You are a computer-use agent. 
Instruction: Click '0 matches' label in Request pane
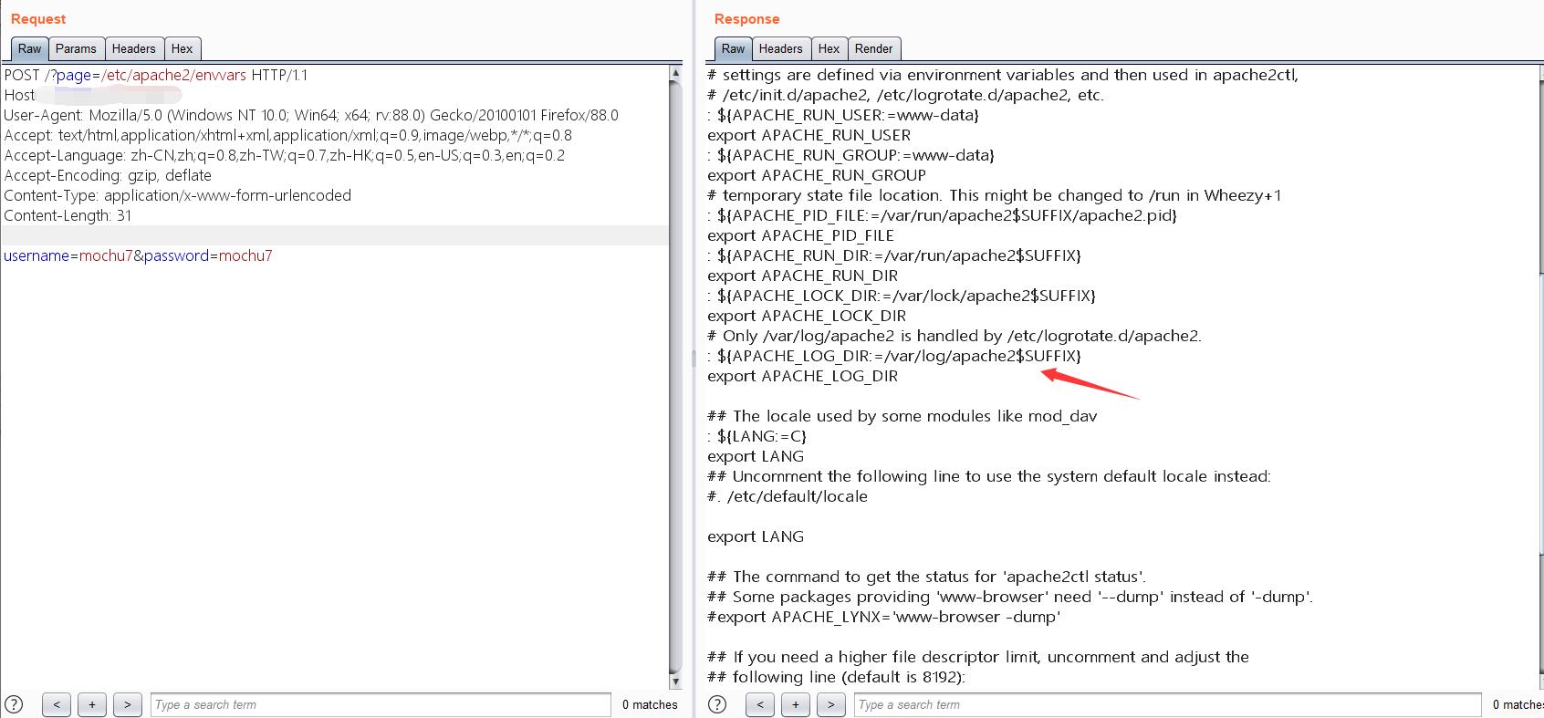pyautogui.click(x=650, y=704)
